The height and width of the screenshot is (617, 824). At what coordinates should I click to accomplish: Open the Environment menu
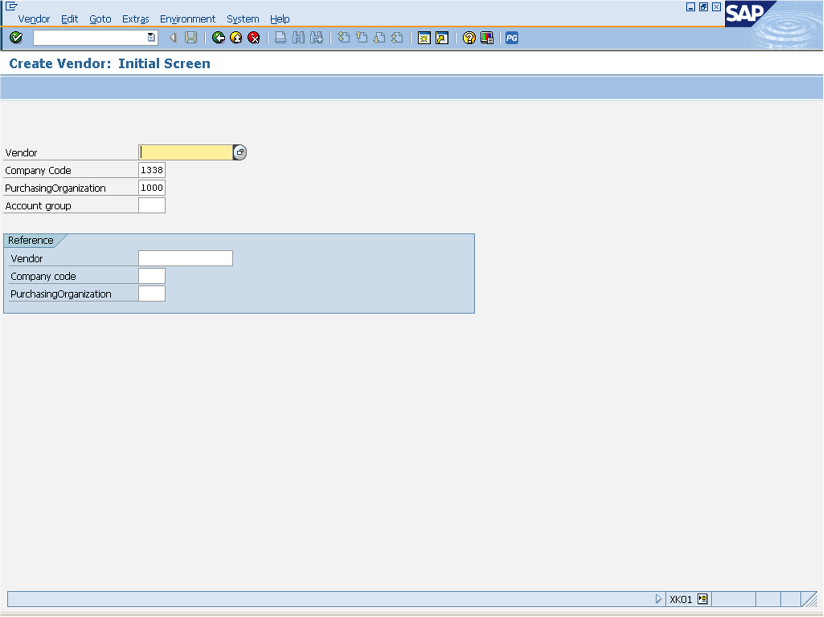(x=187, y=19)
